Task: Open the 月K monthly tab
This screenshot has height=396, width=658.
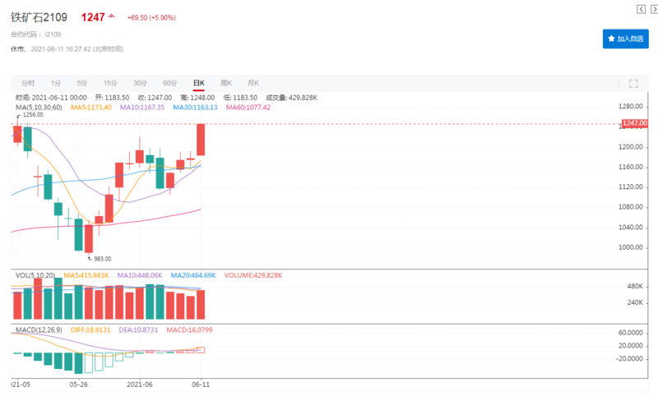Action: click(253, 83)
